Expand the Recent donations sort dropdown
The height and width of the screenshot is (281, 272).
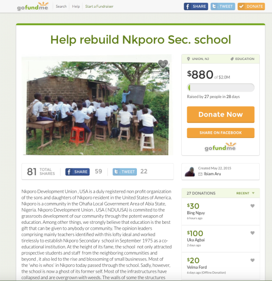(245, 193)
